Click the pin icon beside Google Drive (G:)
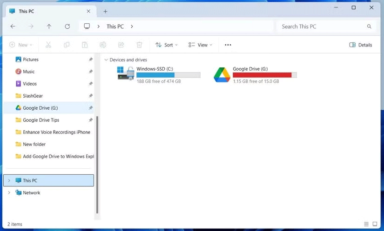The height and width of the screenshot is (231, 384). 91,108
